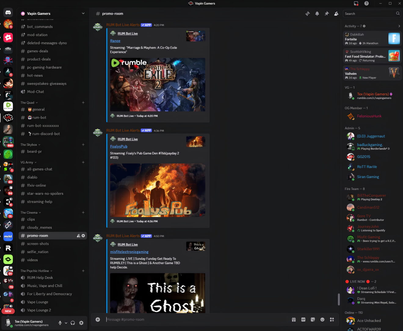Screen dimensions: 403x331
Task: Collapse The Quad channel category
Action: pyautogui.click(x=27, y=102)
